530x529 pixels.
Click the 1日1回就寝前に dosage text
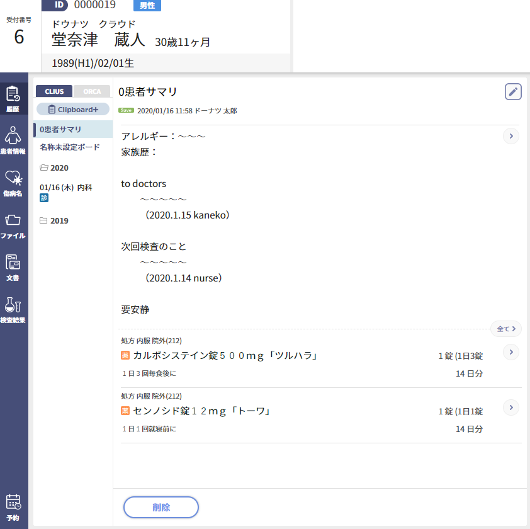click(x=149, y=429)
